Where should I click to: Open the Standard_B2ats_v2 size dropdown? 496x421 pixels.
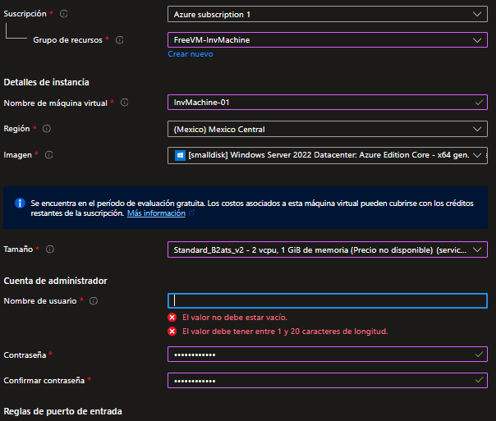click(x=328, y=249)
